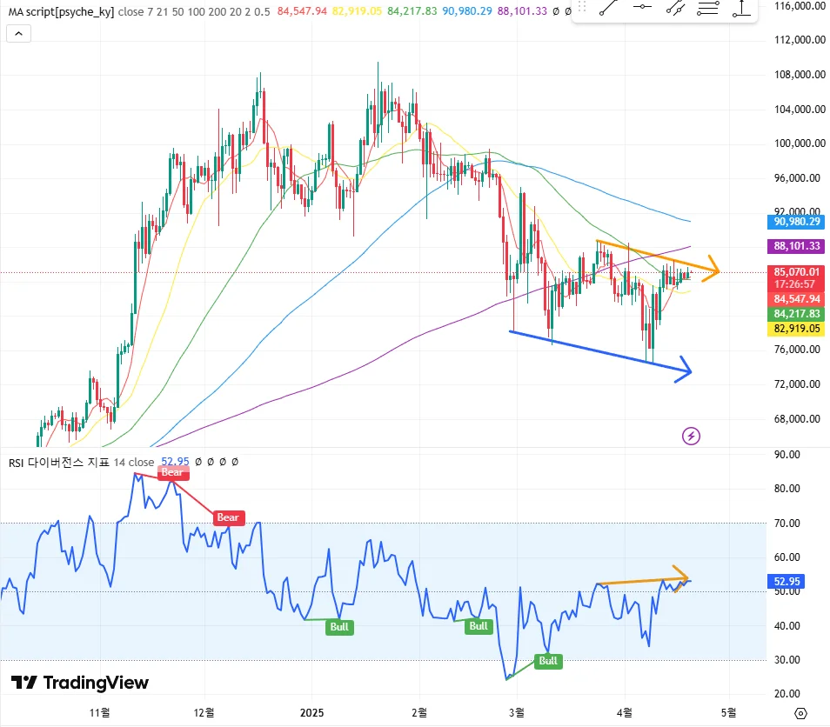Image resolution: width=830 pixels, height=727 pixels.
Task: Select the Horizontal Line drawing tool
Action: point(642,7)
